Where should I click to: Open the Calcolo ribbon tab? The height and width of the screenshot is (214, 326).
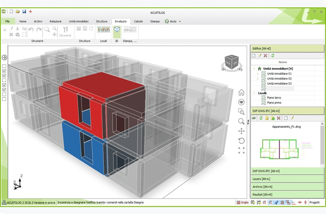click(x=138, y=21)
